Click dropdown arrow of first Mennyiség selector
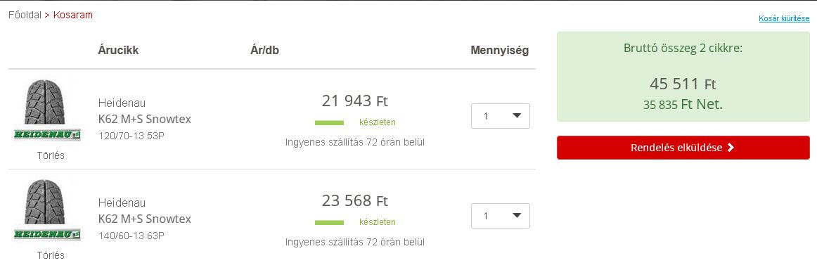This screenshot has width=817, height=270. click(x=517, y=116)
